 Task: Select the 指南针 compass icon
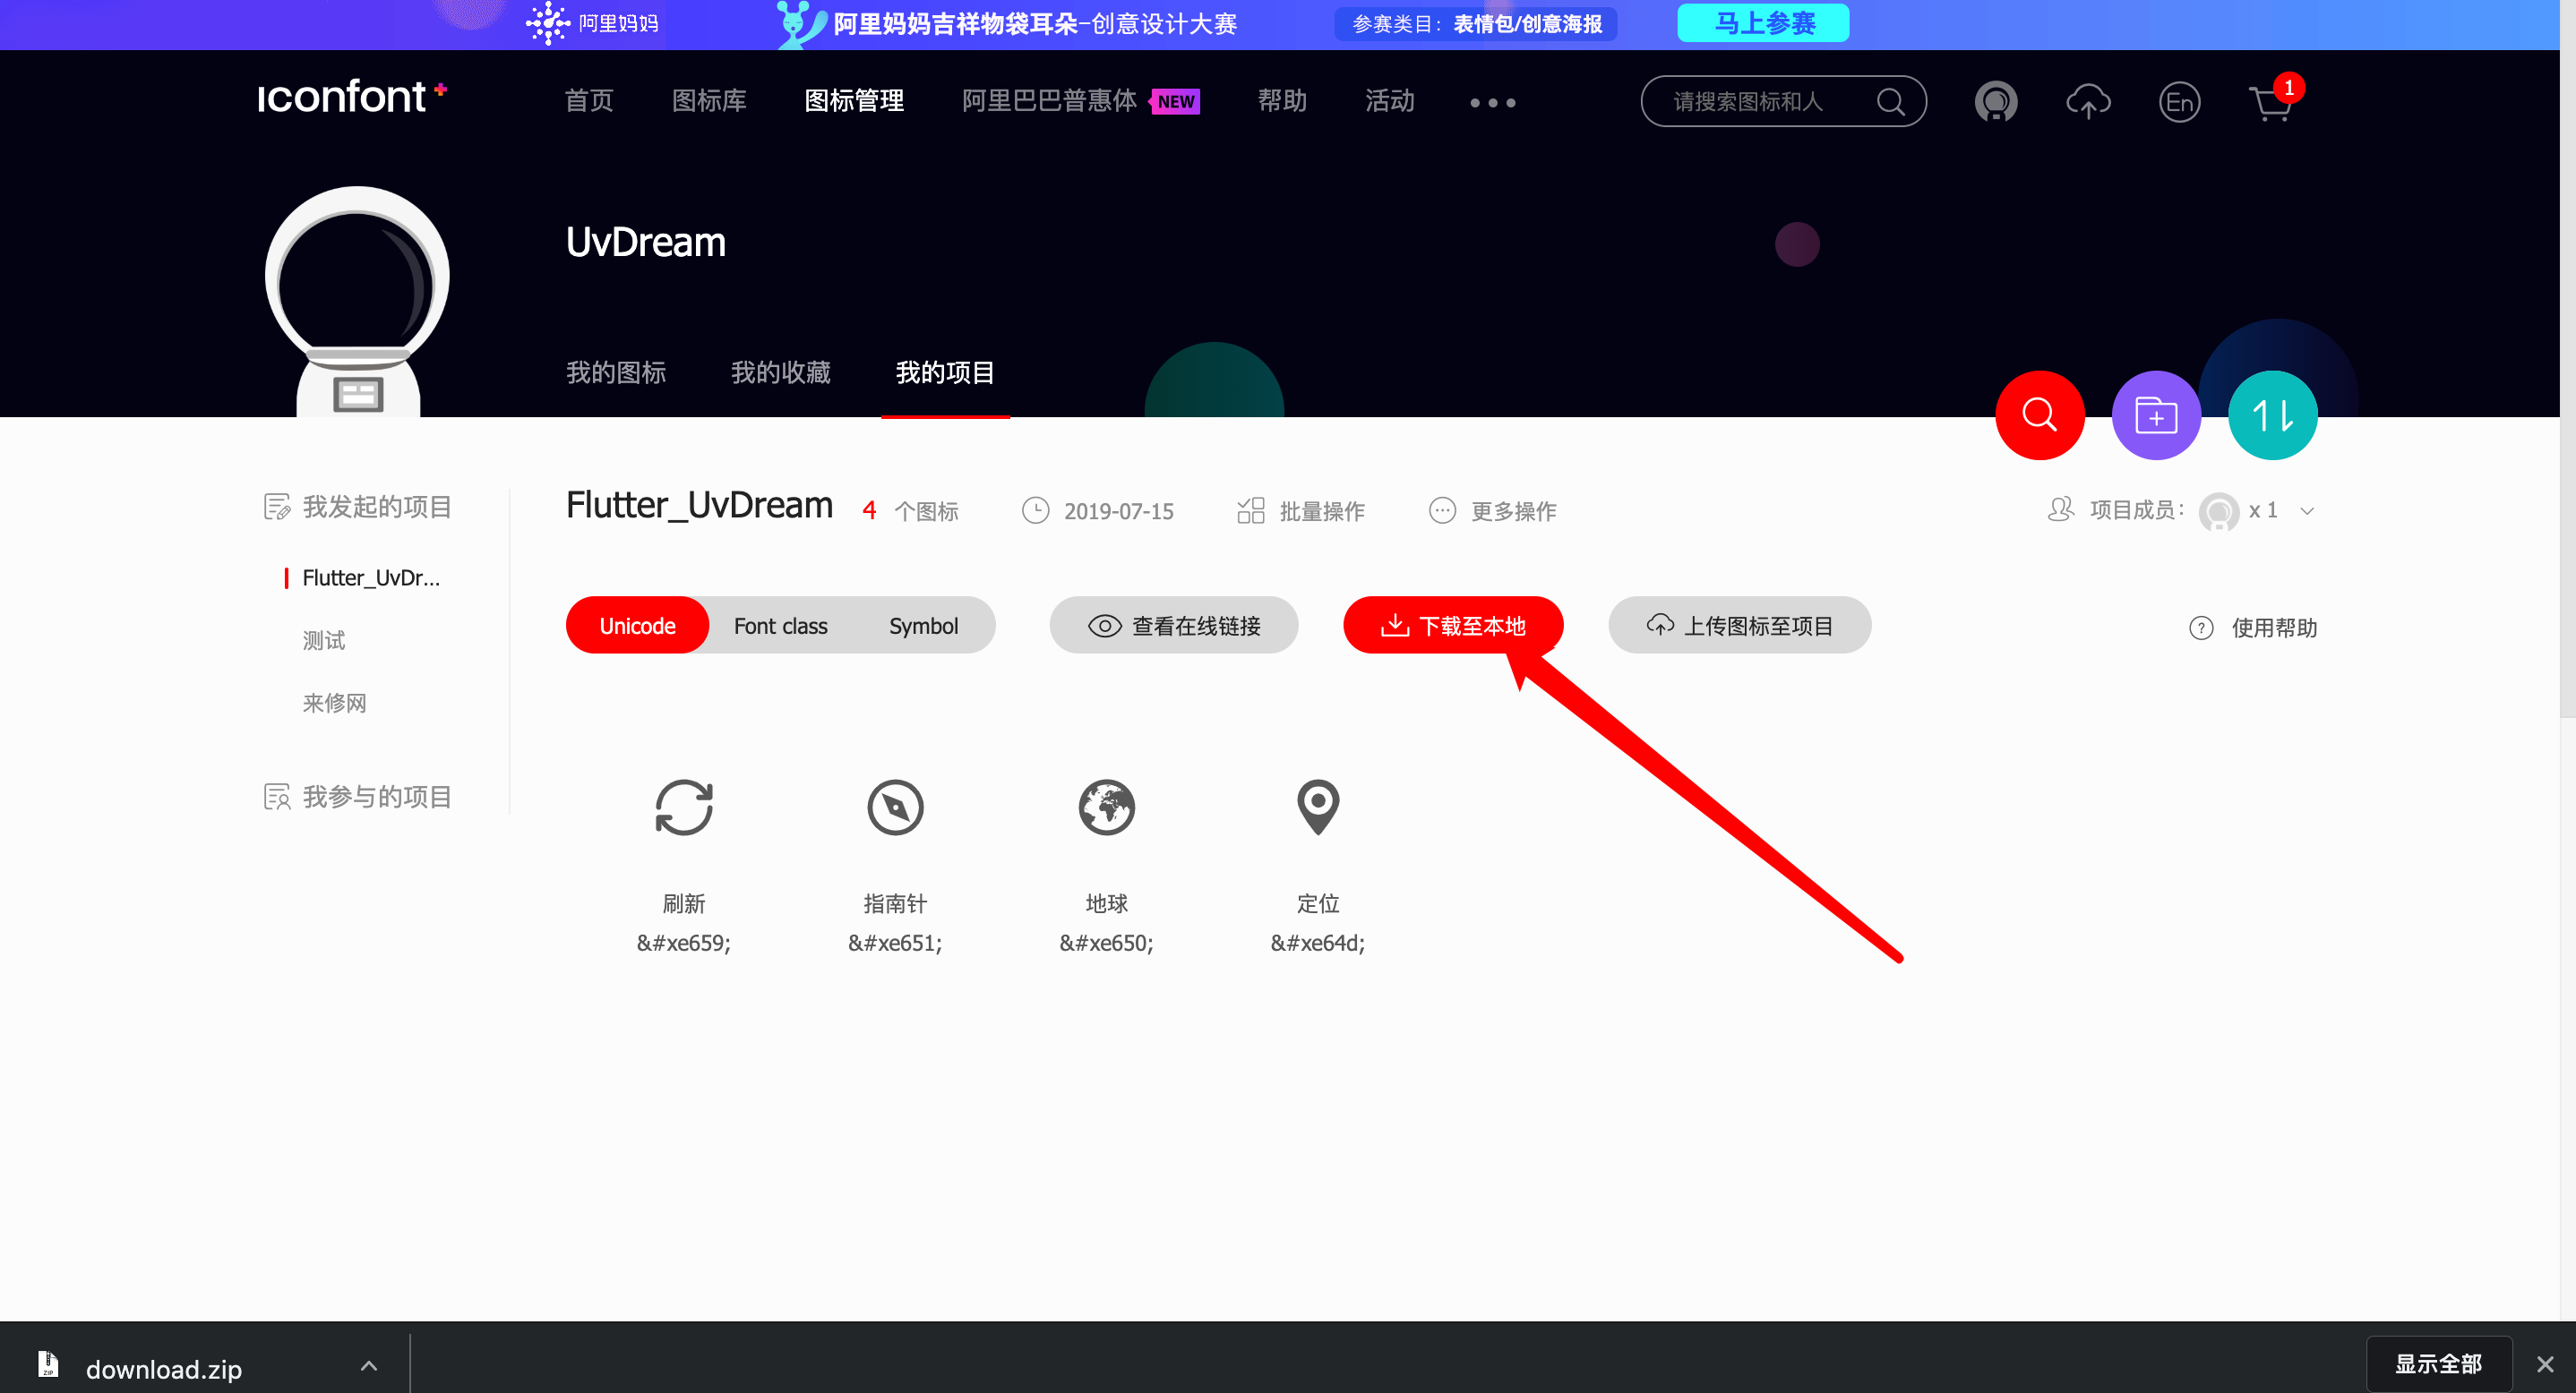click(895, 807)
